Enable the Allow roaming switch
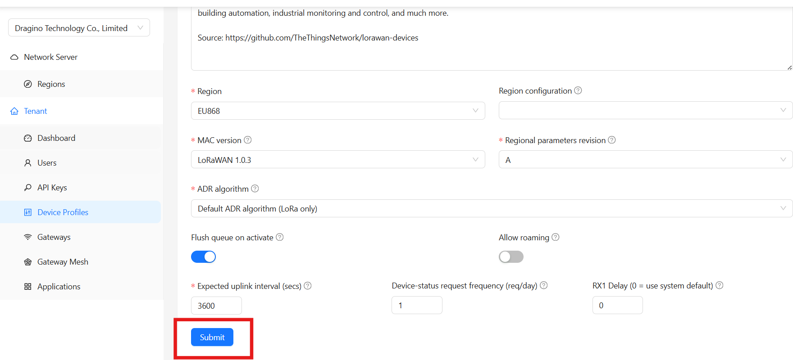Image resolution: width=793 pixels, height=360 pixels. point(511,257)
